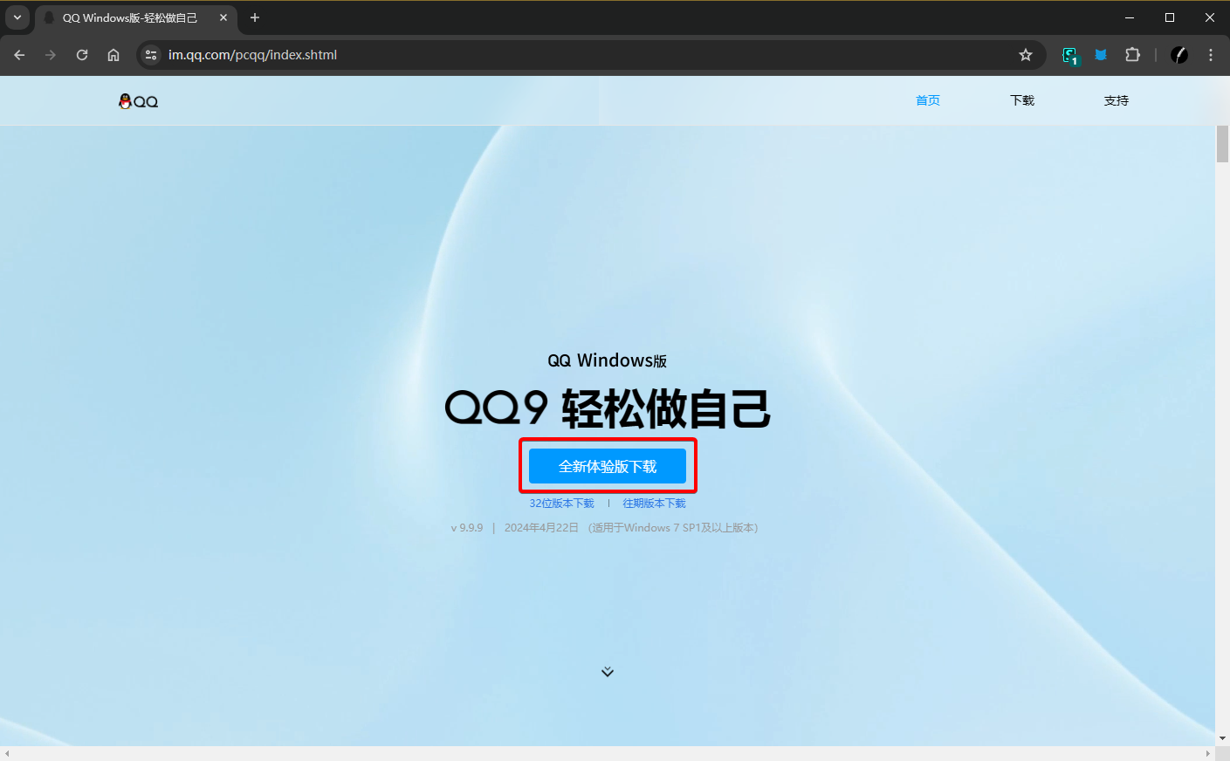Open Chrome three-dot menu
Image resolution: width=1230 pixels, height=761 pixels.
[1211, 55]
